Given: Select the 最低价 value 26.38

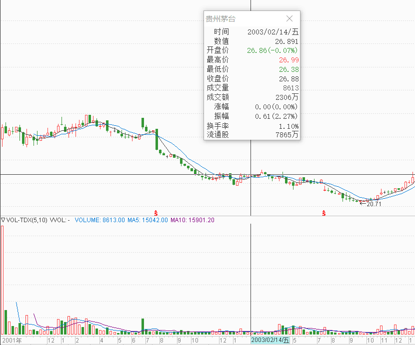Looking at the screenshot, I should coord(288,69).
